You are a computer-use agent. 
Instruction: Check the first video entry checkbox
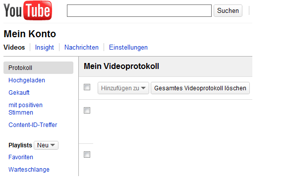[87, 111]
